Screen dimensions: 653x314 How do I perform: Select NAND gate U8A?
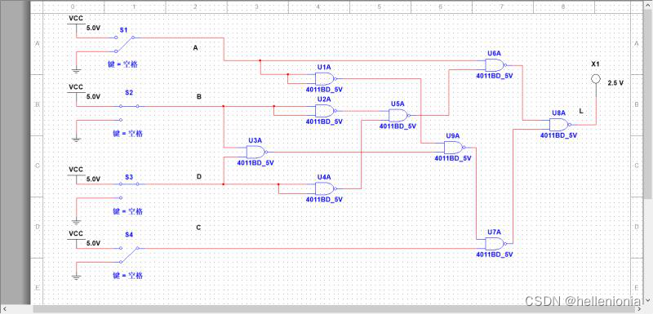[560, 125]
